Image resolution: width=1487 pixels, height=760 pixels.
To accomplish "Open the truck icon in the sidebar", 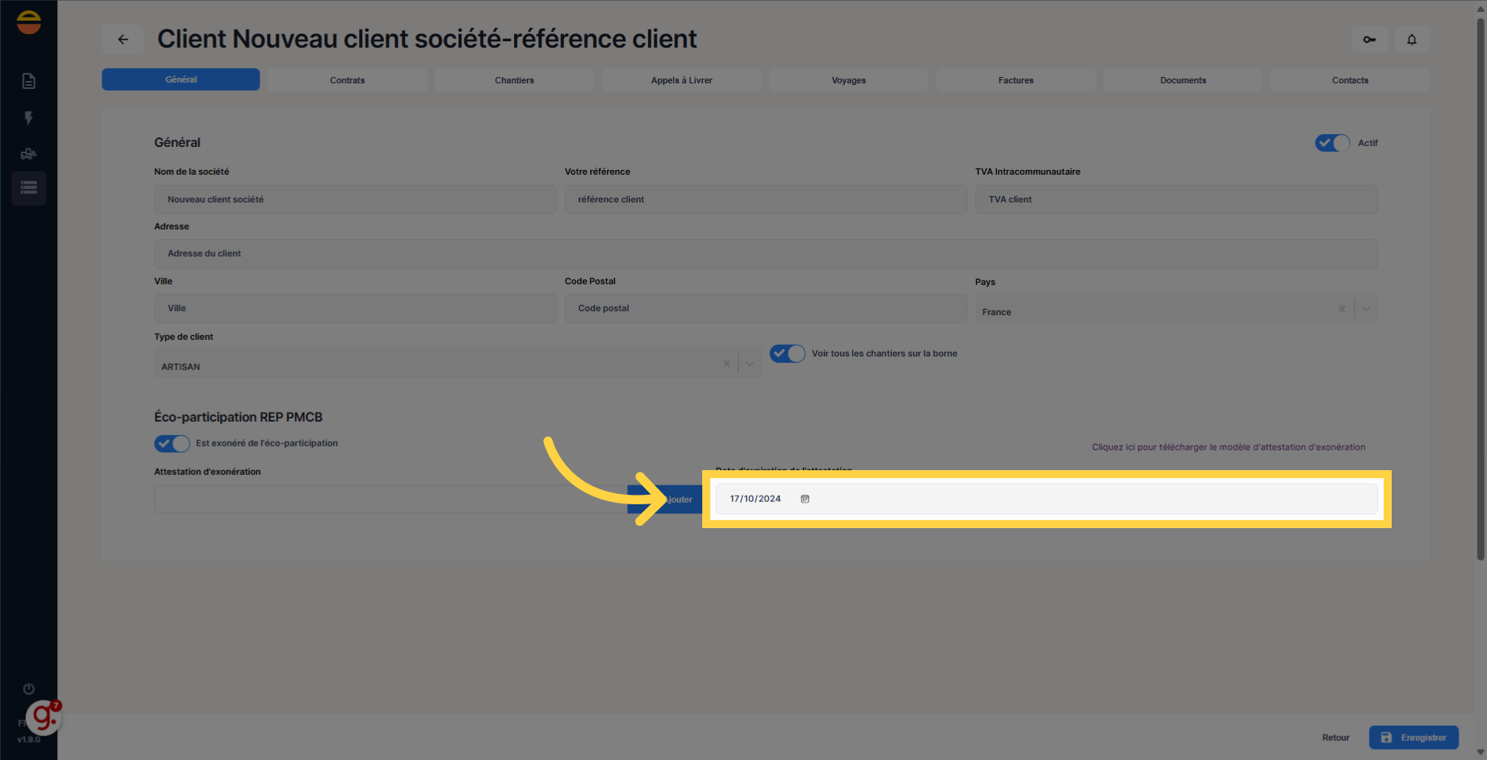I will [x=29, y=154].
